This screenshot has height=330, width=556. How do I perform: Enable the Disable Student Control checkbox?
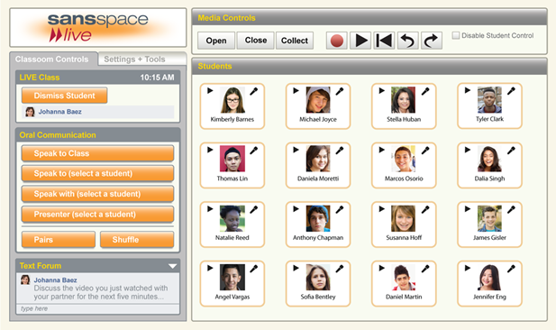click(x=456, y=35)
